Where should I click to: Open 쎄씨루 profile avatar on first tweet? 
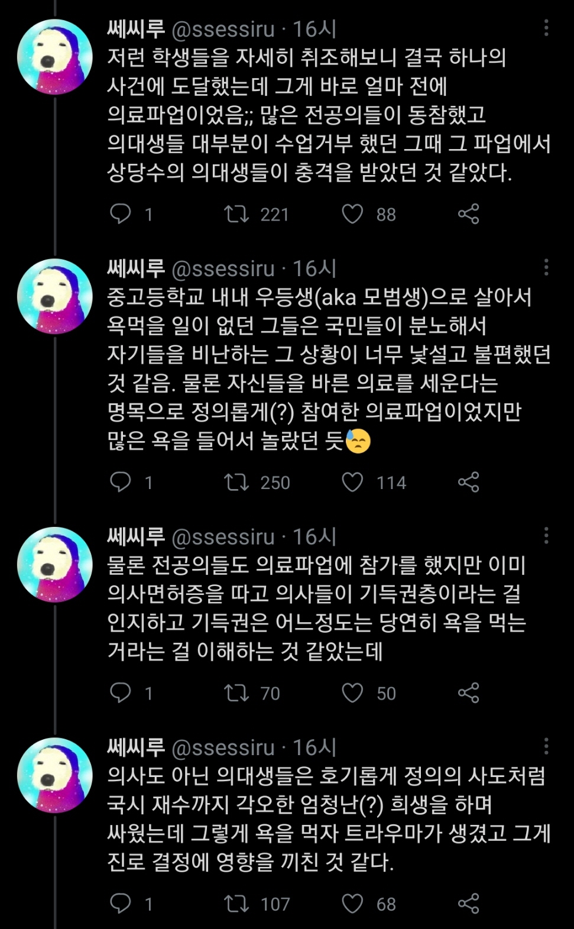55,57
